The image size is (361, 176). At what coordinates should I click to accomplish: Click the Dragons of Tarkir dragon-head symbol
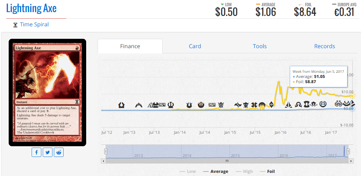tap(246, 105)
